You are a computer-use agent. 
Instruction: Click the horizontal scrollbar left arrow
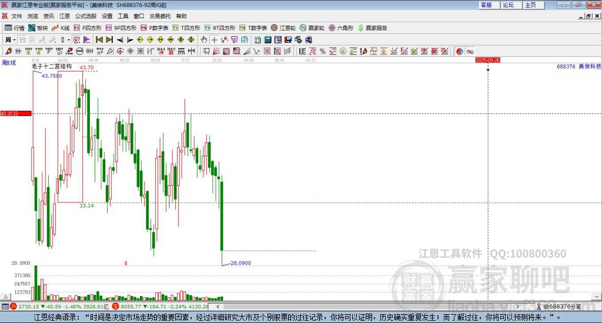click(218, 307)
